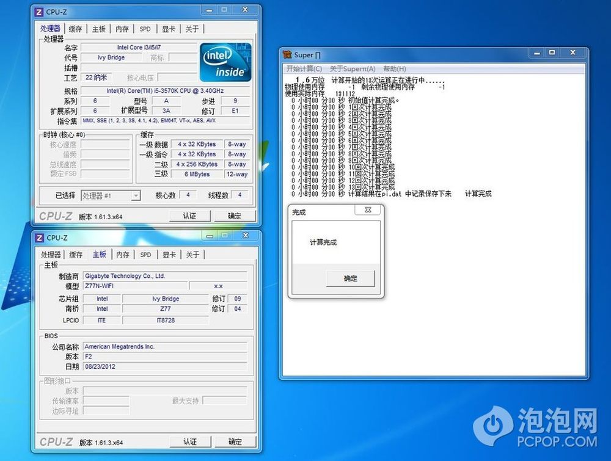
Task: Click the 工艺 value '22 纳米'
Action: pyautogui.click(x=96, y=78)
